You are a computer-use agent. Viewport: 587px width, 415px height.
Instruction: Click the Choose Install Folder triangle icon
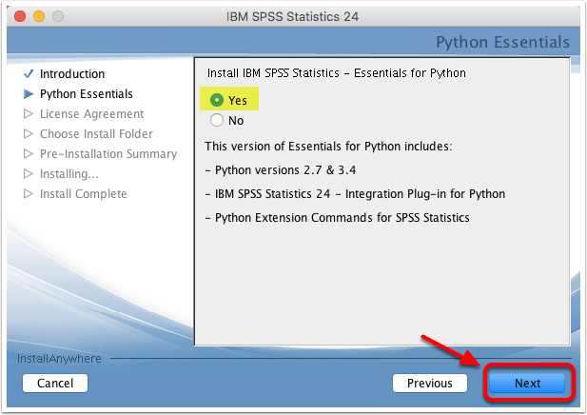[29, 133]
